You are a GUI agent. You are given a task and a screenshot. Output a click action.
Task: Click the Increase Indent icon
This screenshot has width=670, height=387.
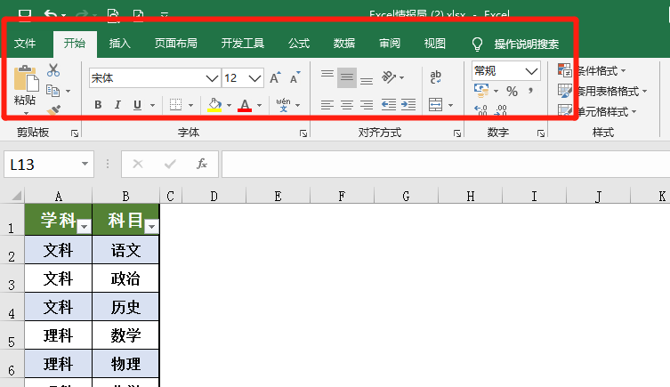click(408, 105)
